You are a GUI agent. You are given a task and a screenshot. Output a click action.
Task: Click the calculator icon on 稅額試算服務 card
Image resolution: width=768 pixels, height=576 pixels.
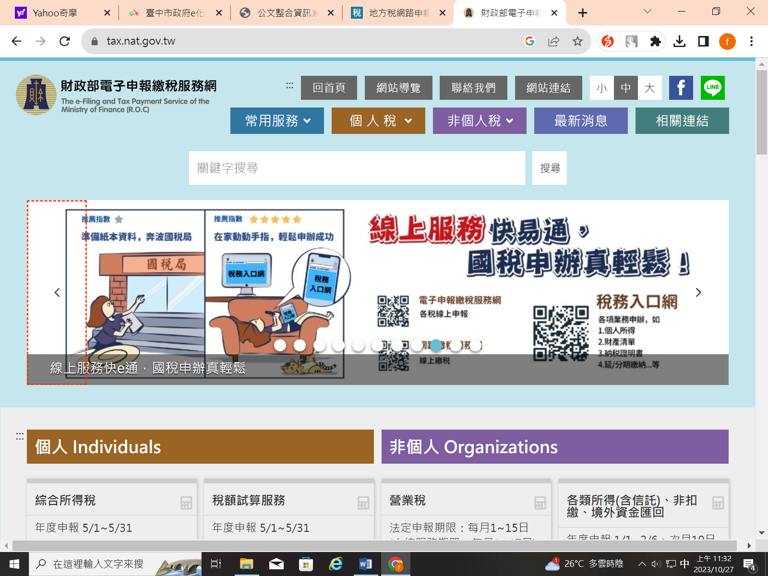[x=363, y=503]
